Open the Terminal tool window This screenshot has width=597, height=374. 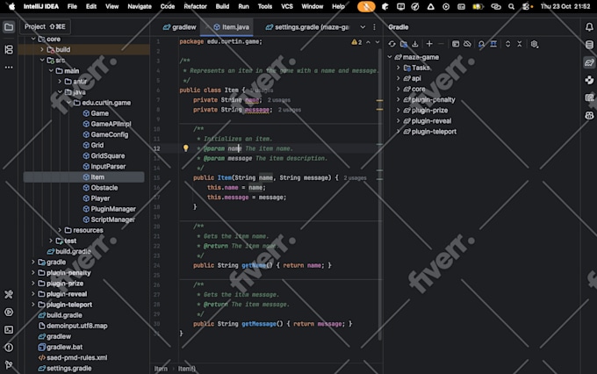coord(9,330)
